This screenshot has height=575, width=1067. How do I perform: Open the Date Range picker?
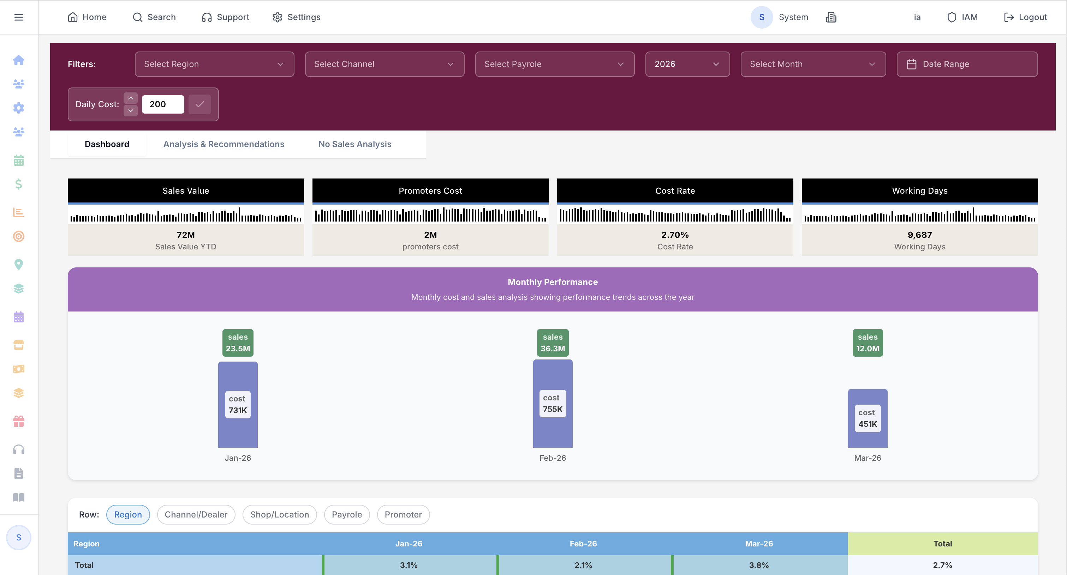click(967, 64)
